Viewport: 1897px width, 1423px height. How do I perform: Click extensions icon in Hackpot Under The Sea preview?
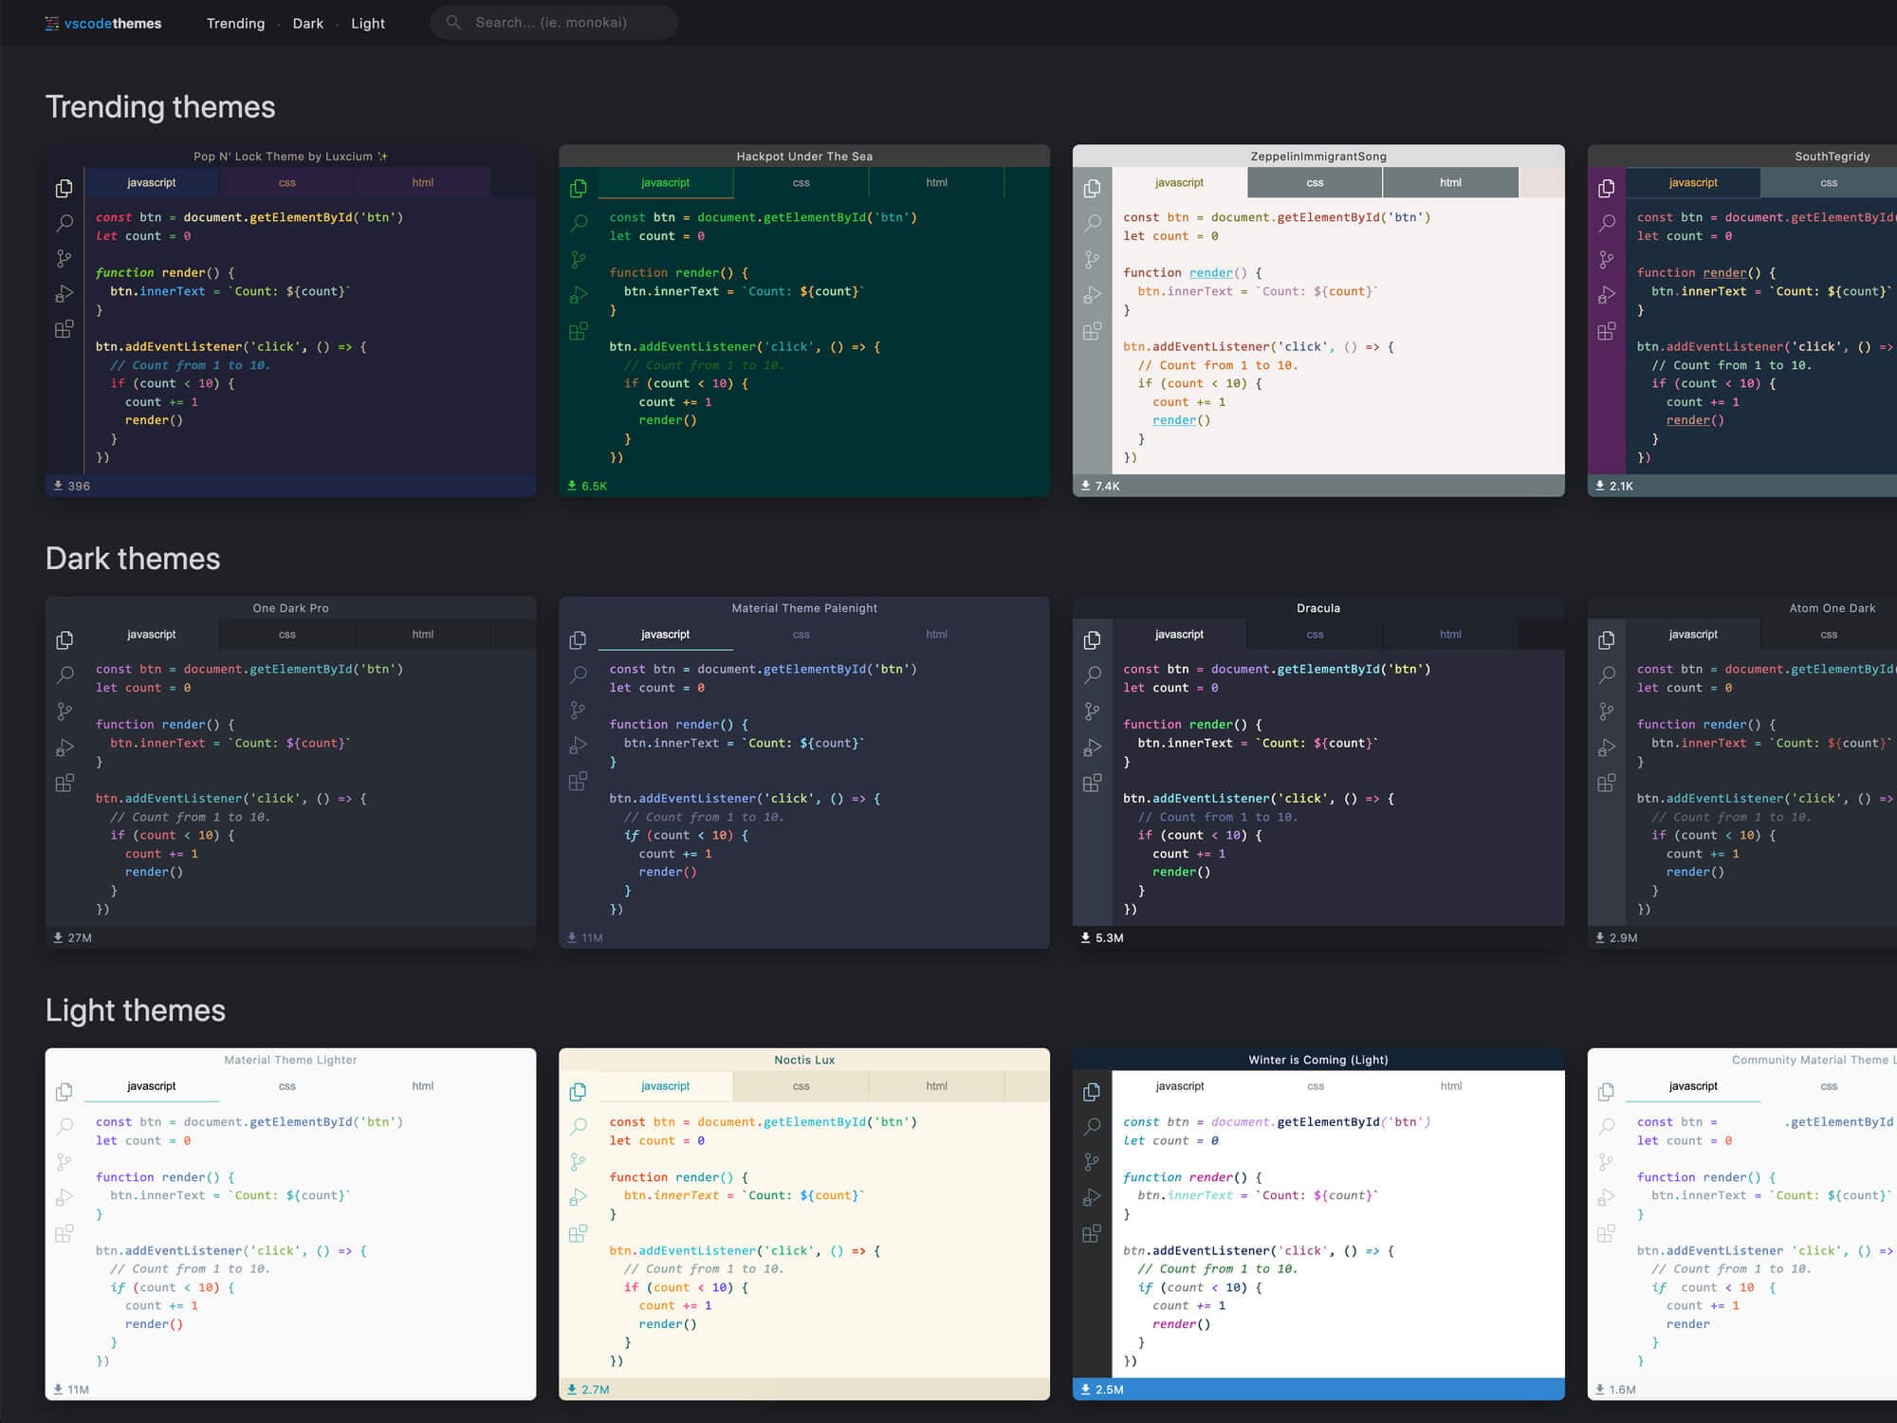(578, 331)
